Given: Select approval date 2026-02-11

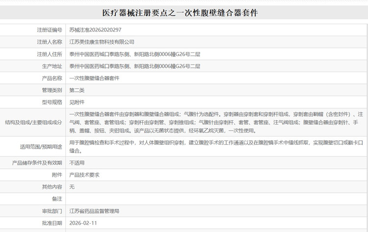Looking at the screenshot, I should pyautogui.click(x=83, y=223).
